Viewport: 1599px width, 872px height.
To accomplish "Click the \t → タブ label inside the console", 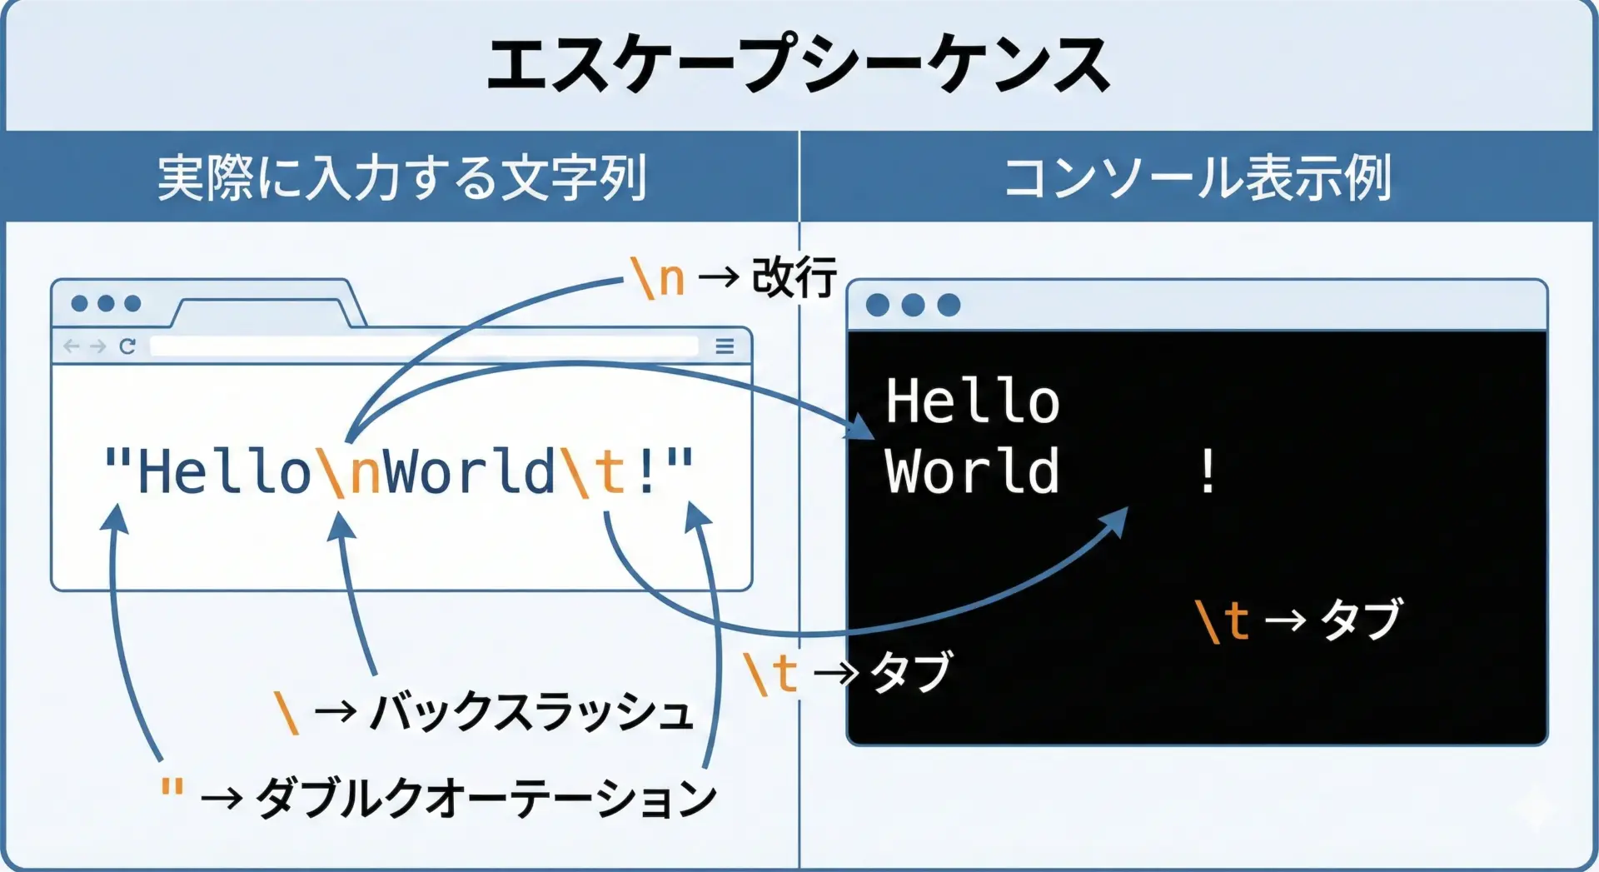I will (1298, 620).
